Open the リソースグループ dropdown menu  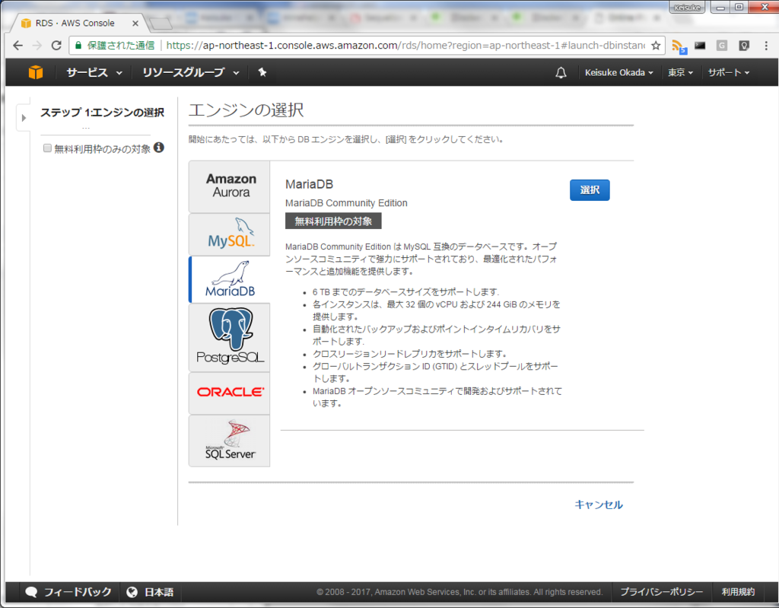191,72
